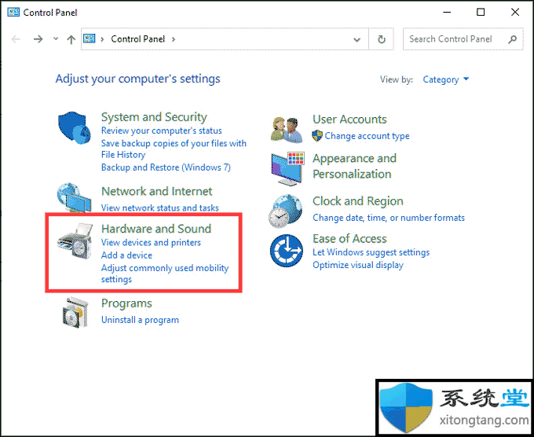Viewport: 534px width, 437px height.
Task: Go up one level with the up arrow
Action: (71, 39)
